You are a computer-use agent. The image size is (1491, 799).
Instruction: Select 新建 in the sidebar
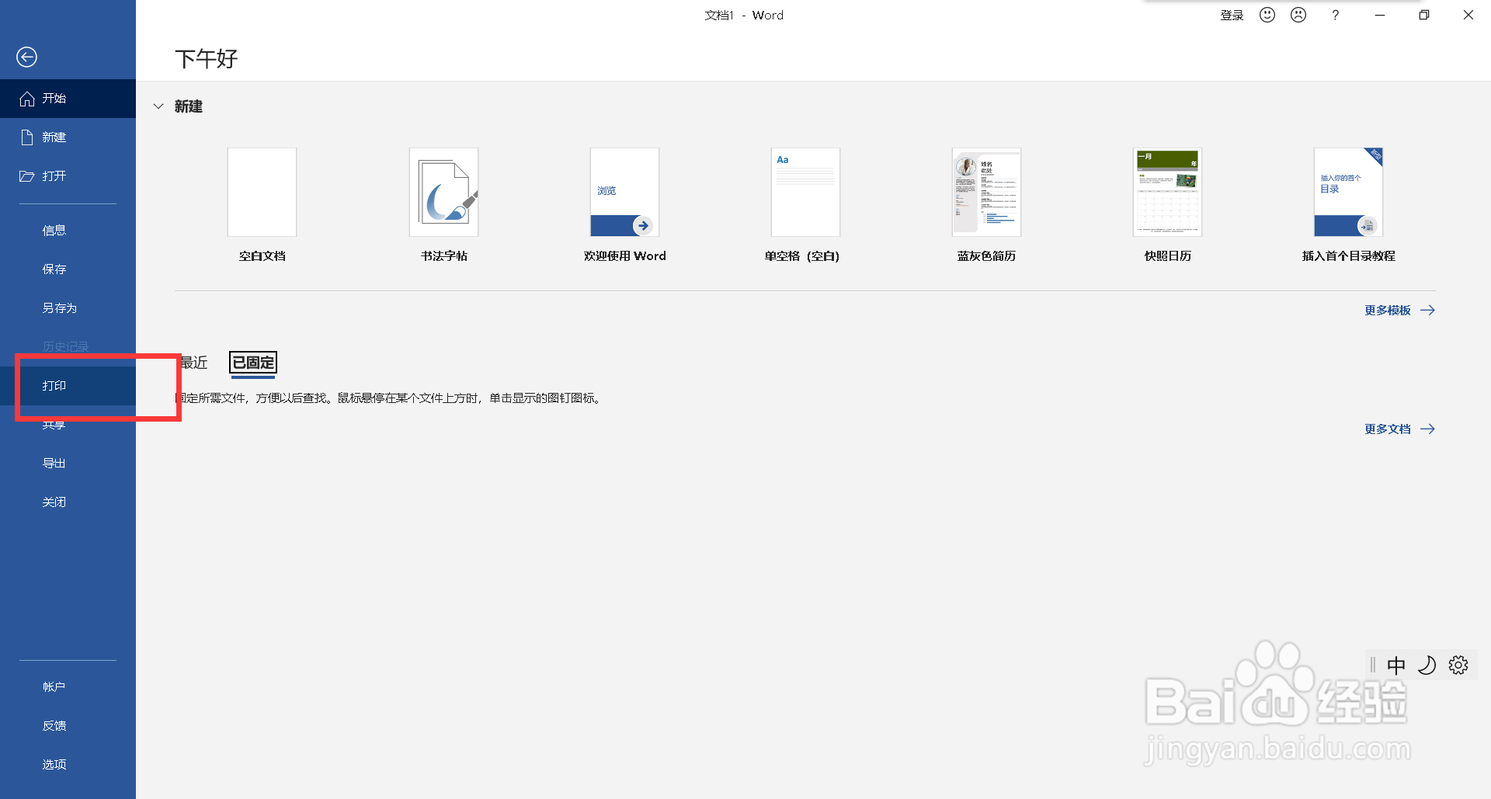point(68,137)
